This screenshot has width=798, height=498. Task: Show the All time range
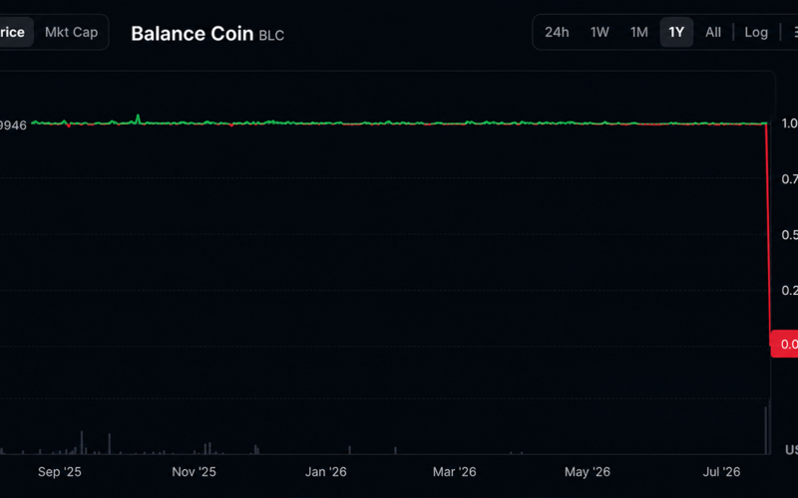pyautogui.click(x=713, y=32)
